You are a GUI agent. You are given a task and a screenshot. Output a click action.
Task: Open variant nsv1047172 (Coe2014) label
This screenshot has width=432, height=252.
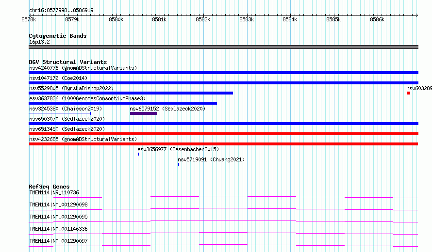coord(58,78)
